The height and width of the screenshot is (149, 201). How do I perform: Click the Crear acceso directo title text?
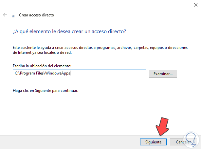tap(36, 15)
